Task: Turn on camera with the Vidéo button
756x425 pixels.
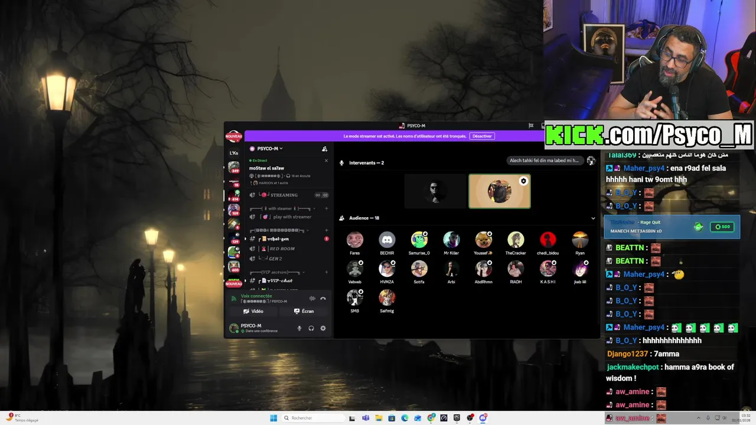Action: tap(253, 311)
